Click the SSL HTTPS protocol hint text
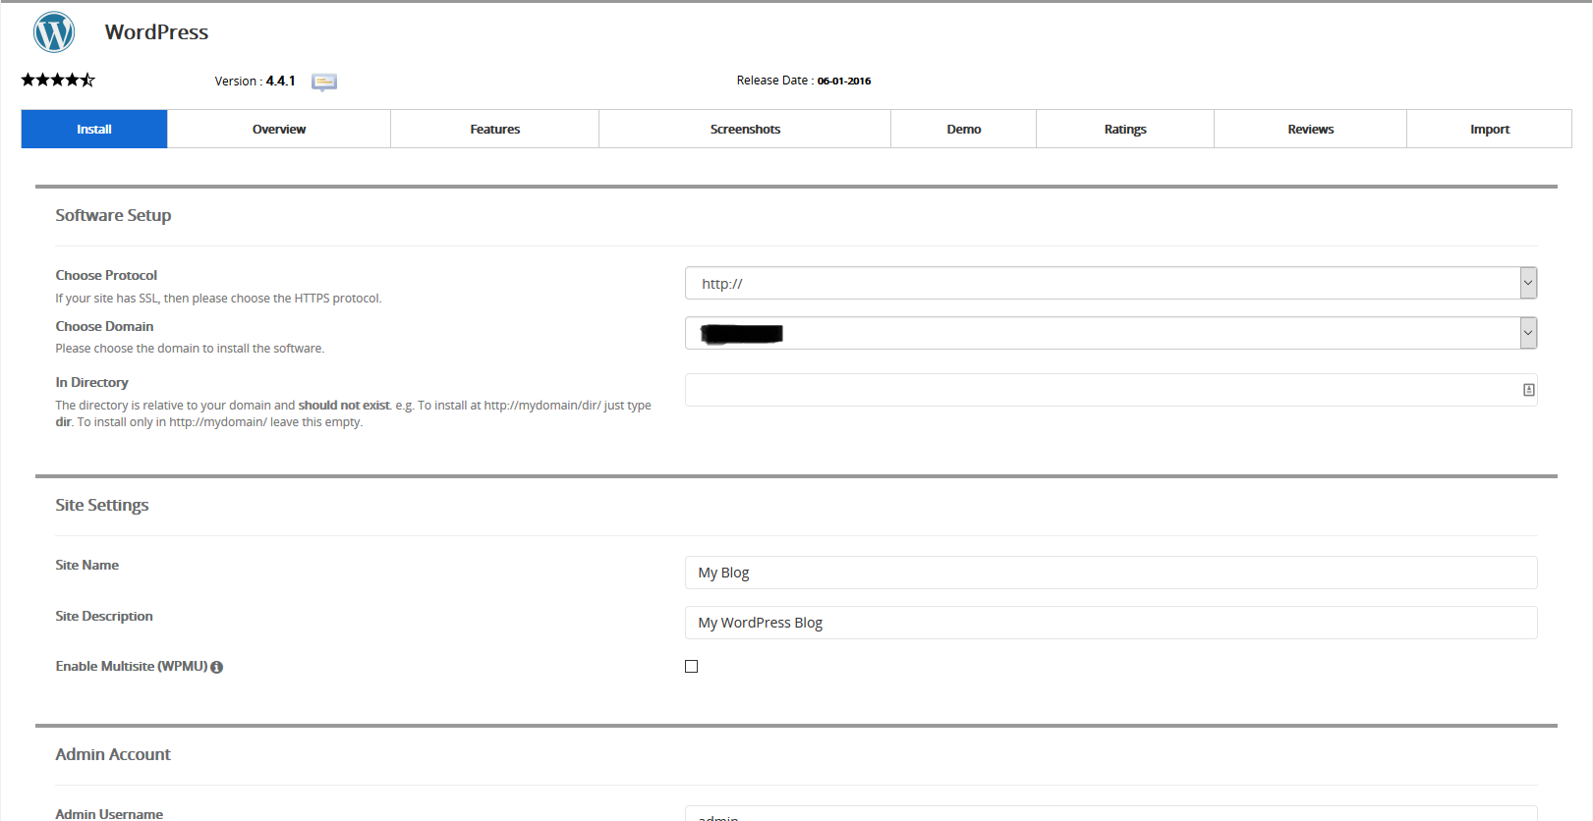The image size is (1593, 821). click(218, 299)
